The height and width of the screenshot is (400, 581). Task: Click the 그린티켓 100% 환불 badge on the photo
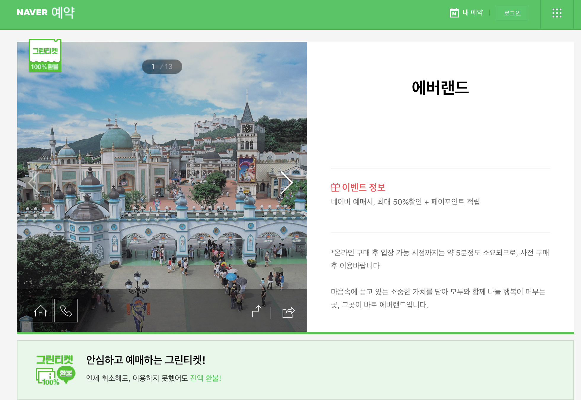click(45, 56)
